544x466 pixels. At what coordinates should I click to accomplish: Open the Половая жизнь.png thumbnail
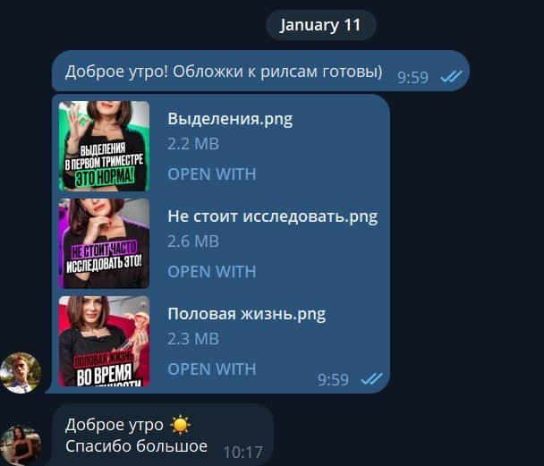[104, 341]
